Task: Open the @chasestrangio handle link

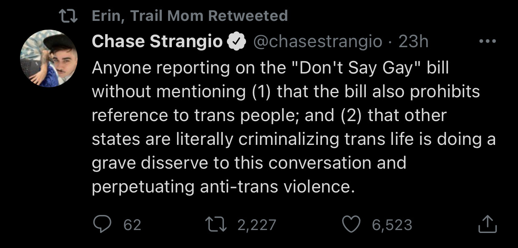Action: coord(318,41)
